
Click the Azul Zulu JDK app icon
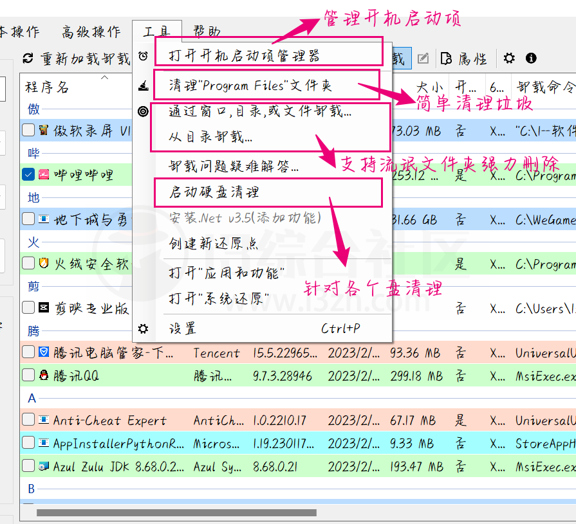click(44, 466)
